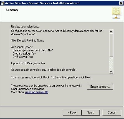This screenshot has height=119, width=124.
Task: Click the 'Global catalog: Yes' line
Action: point(24,54)
